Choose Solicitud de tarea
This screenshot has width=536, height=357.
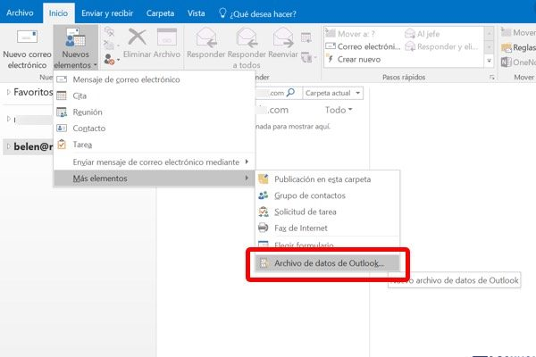tap(328, 212)
